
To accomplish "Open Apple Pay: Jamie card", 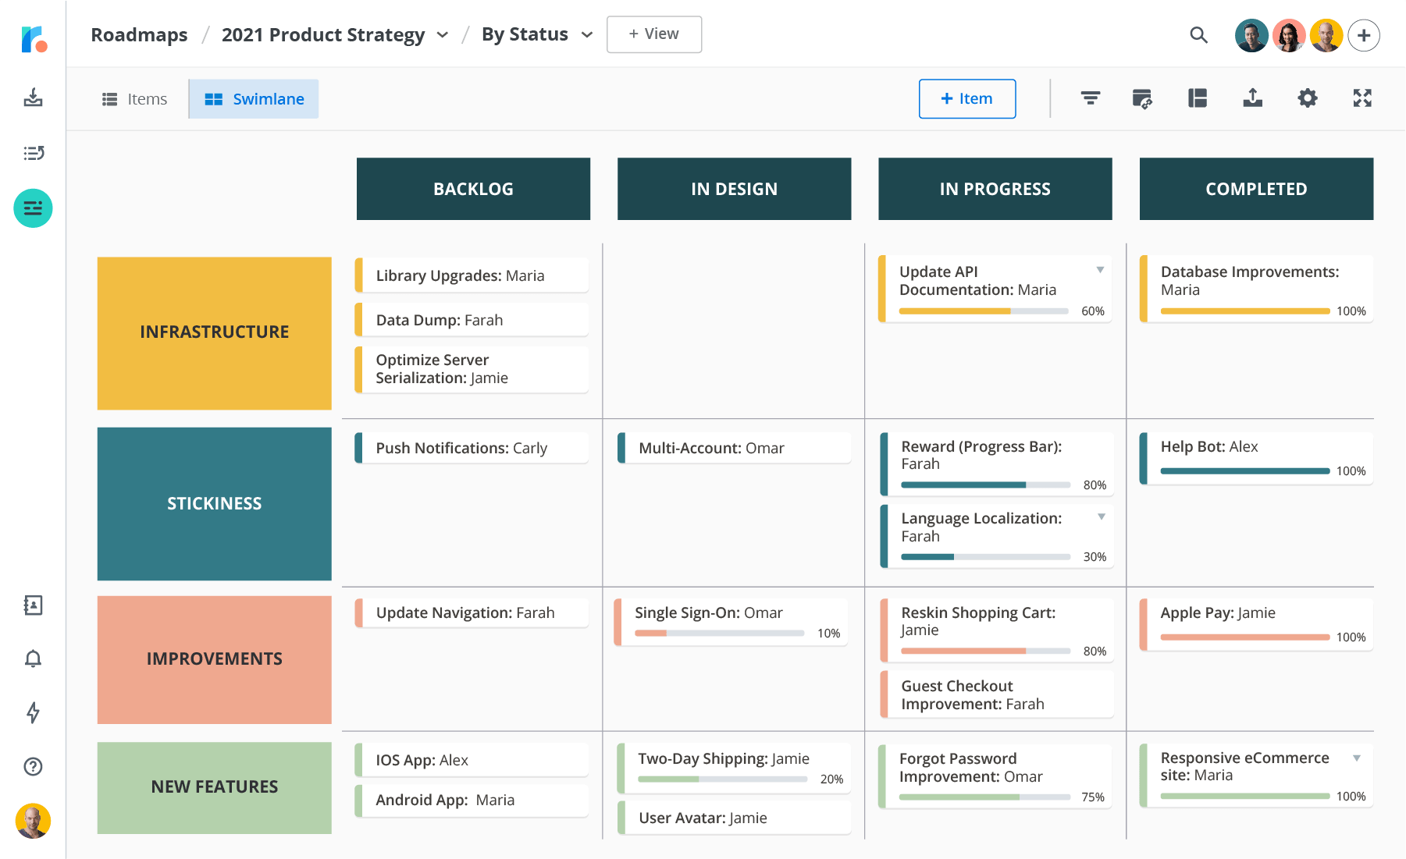I will coord(1256,624).
